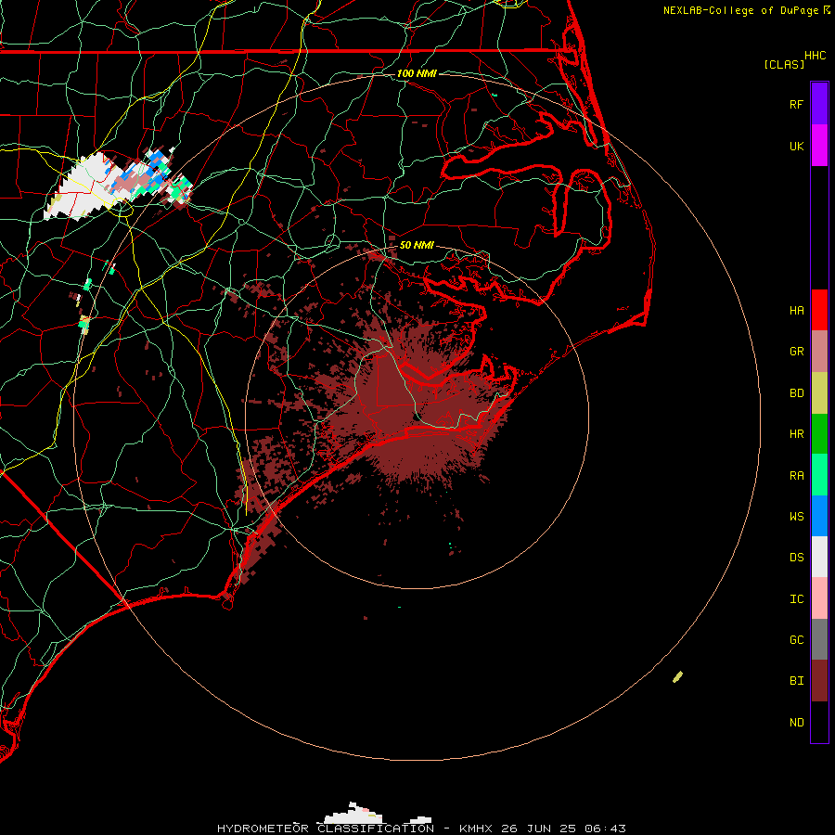Click the "WS" legend label

[x=796, y=517]
